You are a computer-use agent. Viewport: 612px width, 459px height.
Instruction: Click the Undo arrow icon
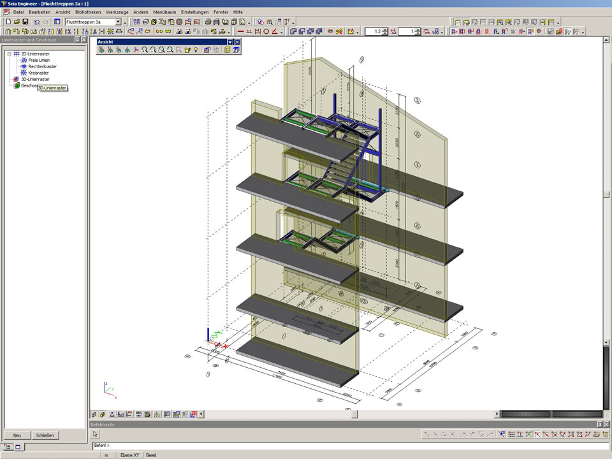[37, 22]
